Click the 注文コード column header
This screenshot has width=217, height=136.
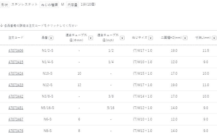[16, 38]
